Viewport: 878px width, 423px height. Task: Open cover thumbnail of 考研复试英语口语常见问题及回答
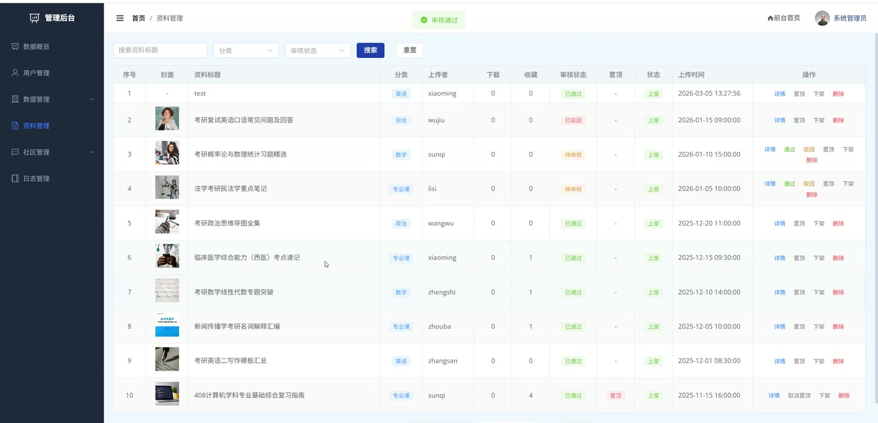tap(167, 119)
